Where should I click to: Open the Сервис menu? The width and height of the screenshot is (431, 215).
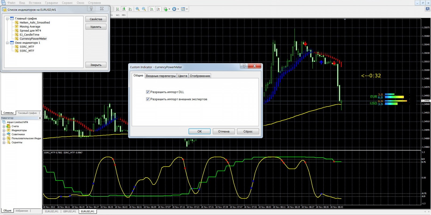point(67,3)
